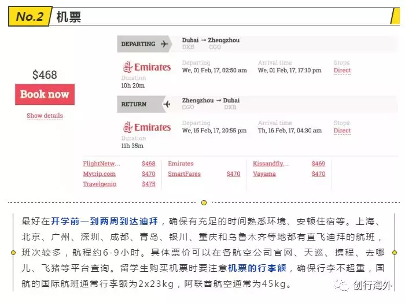405x303 pixels.
Task: Click the Zhengzhou → Dubai route text
Action: coord(211,101)
